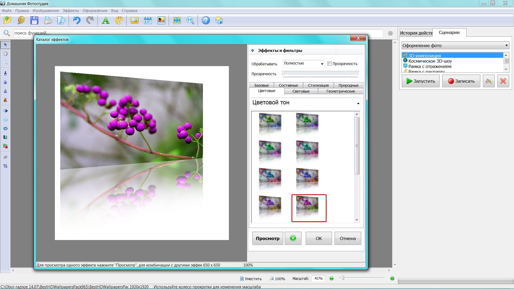Image resolution: width=514 pixels, height=289 pixels.
Task: Toggle the Прозрачность checkbox
Action: click(329, 63)
